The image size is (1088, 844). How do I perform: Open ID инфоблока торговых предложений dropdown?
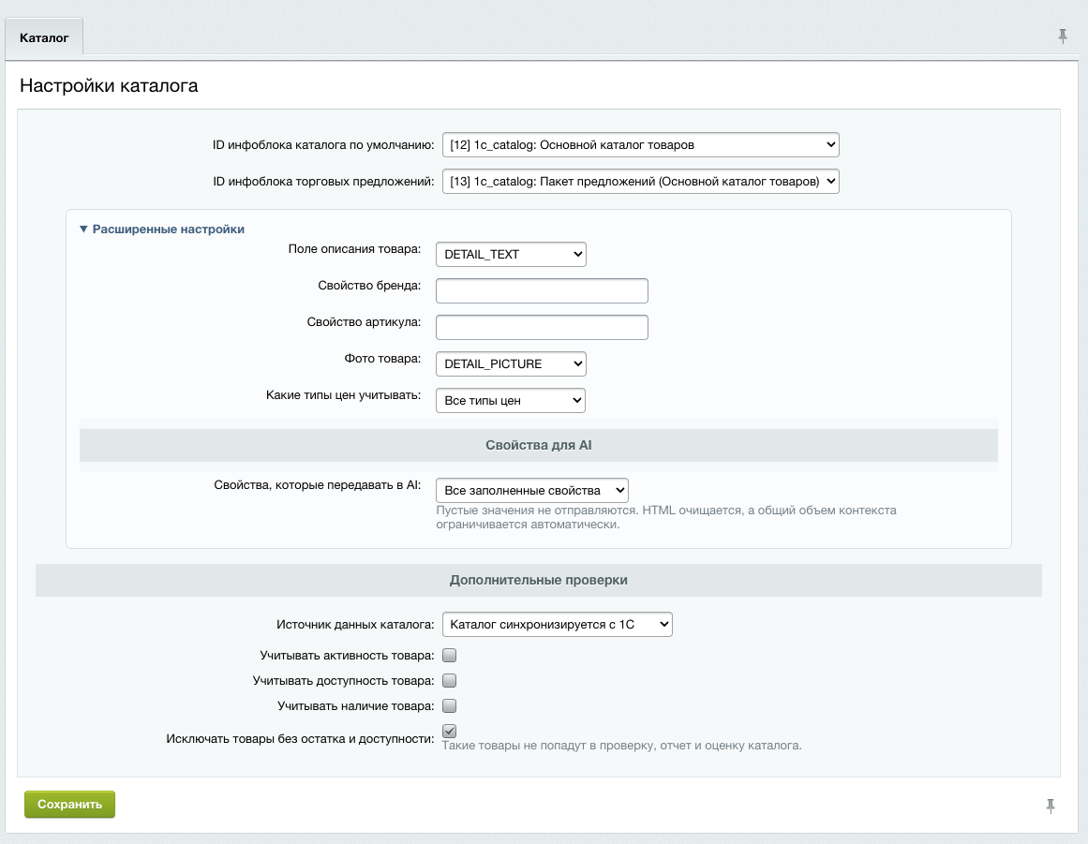[640, 182]
